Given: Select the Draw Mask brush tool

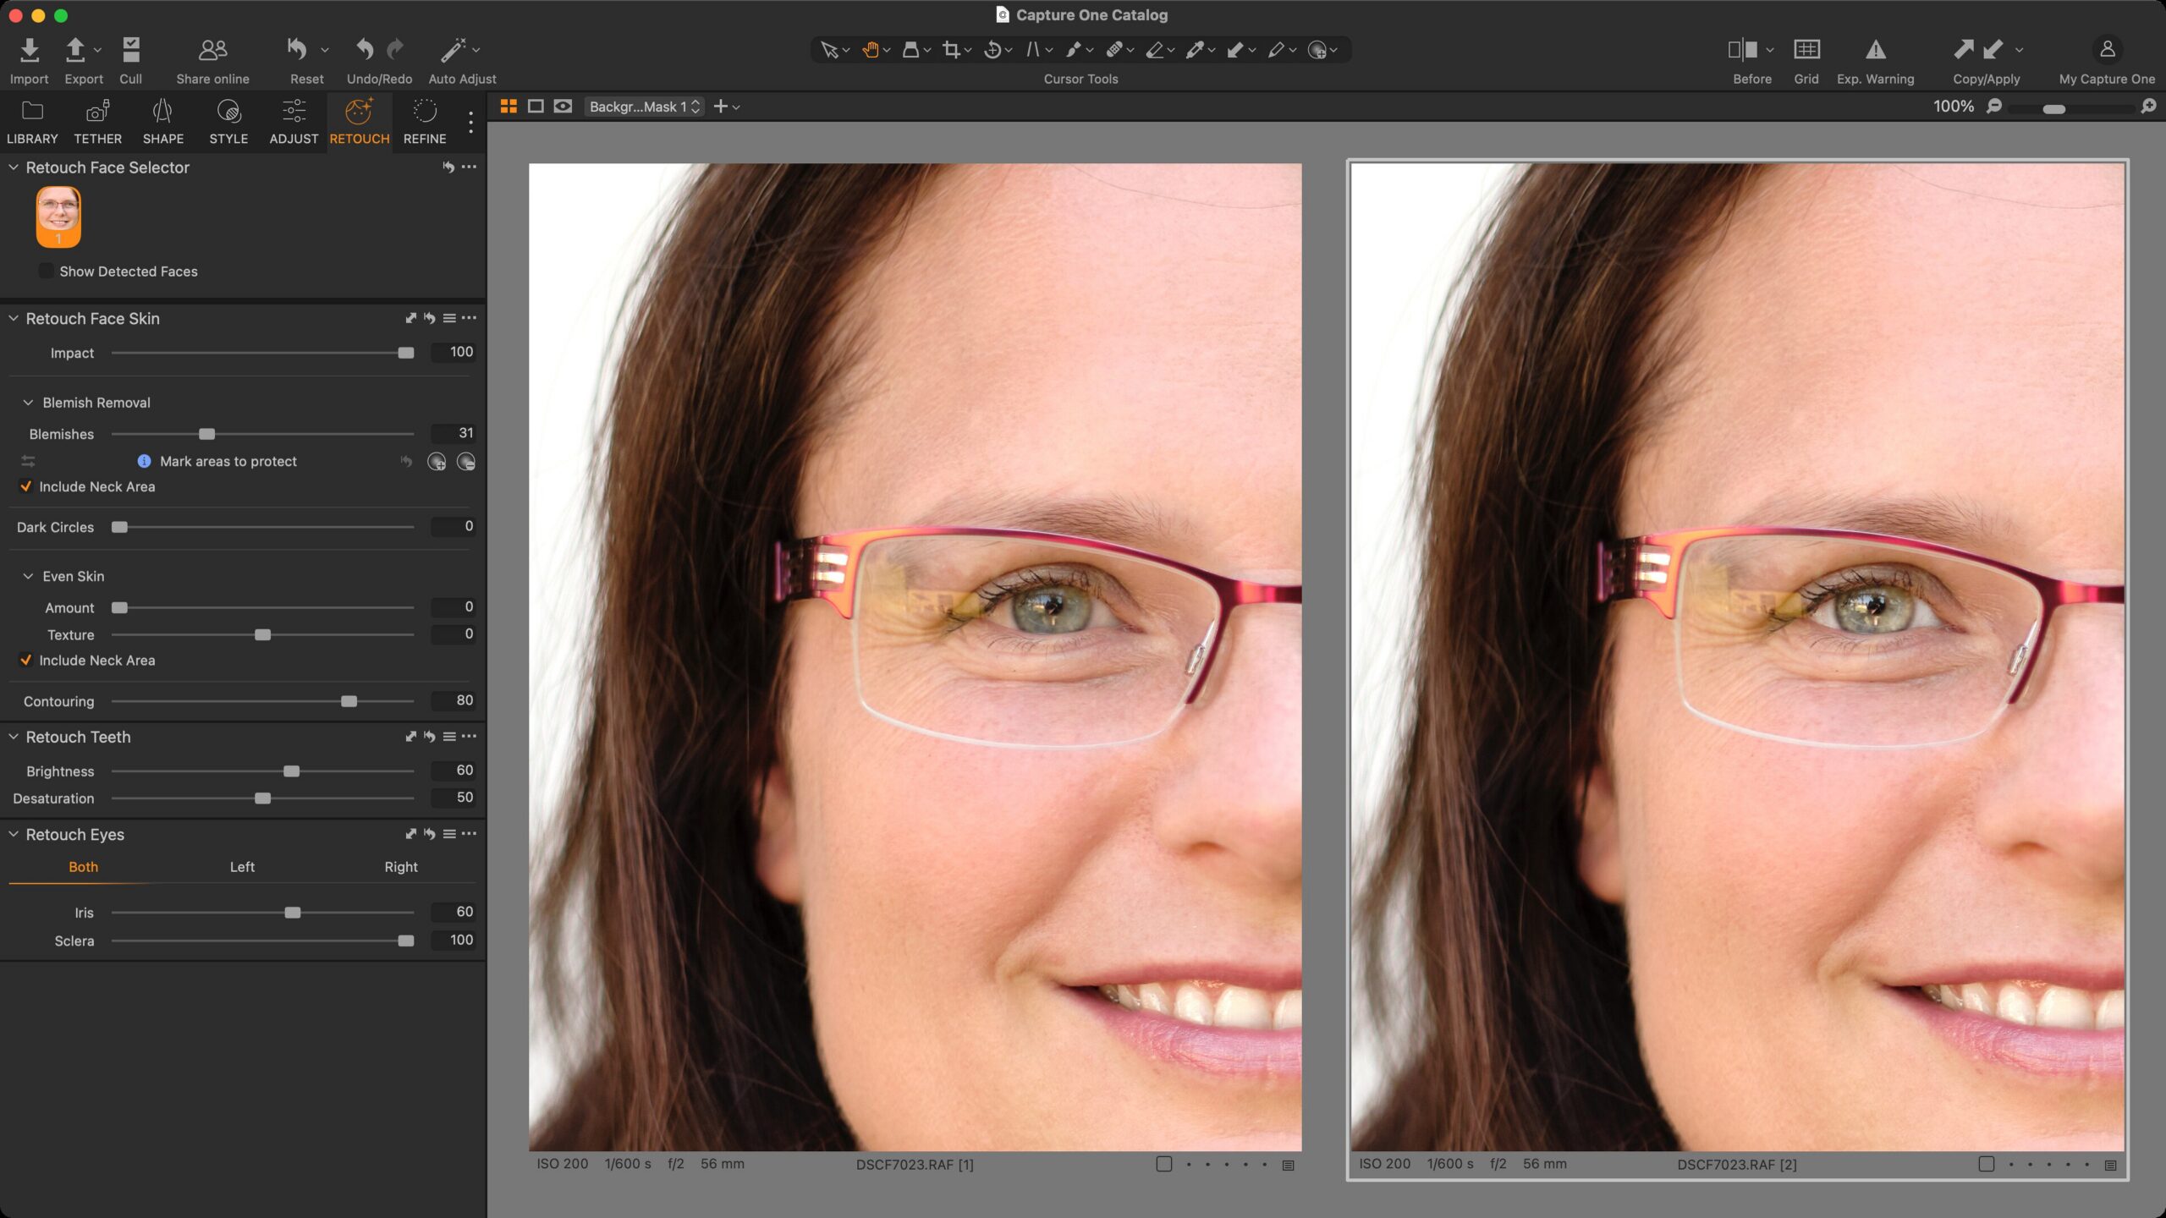Looking at the screenshot, I should coord(1073,49).
